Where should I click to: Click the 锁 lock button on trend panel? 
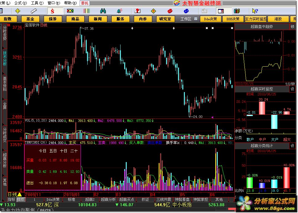coord(292,27)
